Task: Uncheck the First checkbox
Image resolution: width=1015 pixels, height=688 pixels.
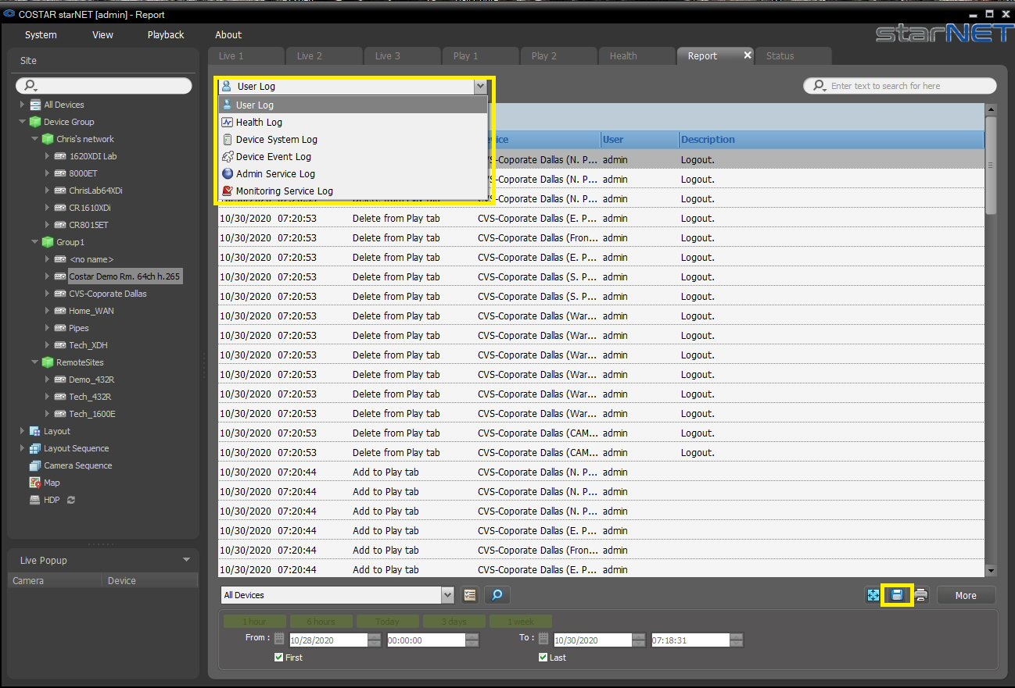Action: (x=278, y=658)
